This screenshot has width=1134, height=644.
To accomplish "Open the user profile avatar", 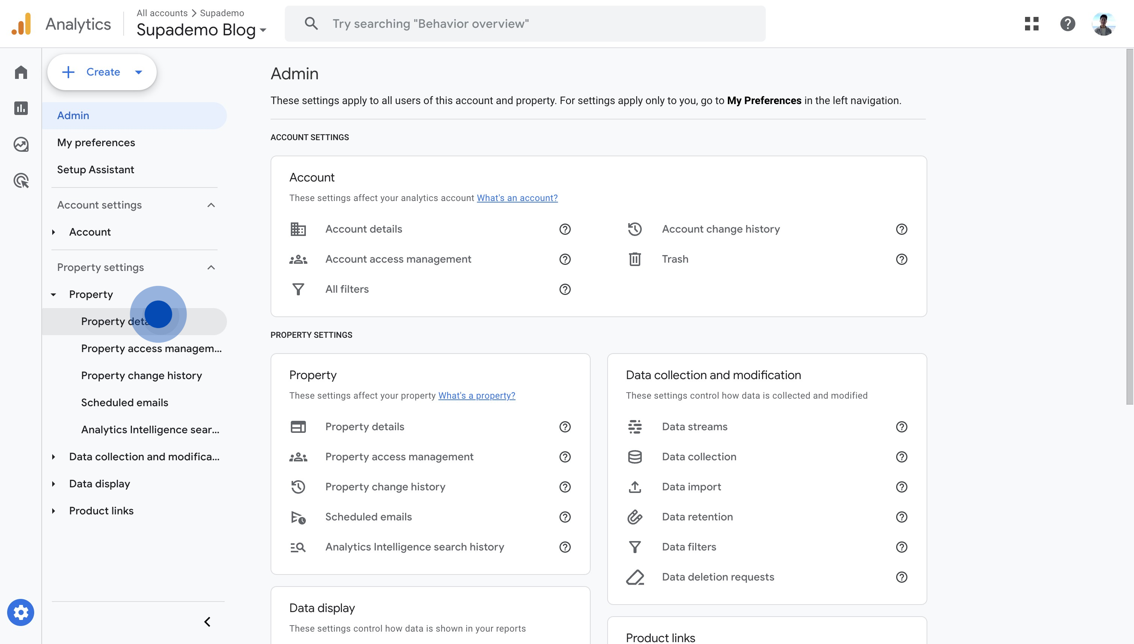I will 1104,23.
